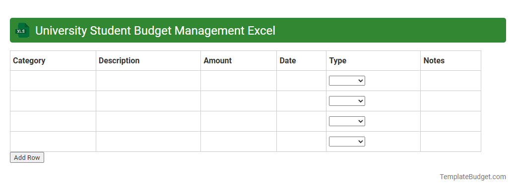Select the Type column header

click(x=374, y=61)
